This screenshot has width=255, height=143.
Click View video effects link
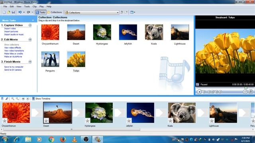(x=12, y=48)
